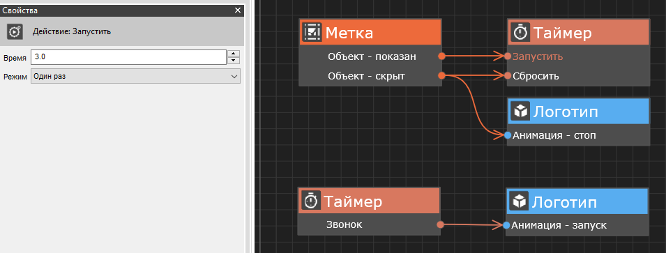This screenshot has height=253, width=666.
Task: Click the "Действие: Запустить" heading text
Action: click(x=72, y=31)
